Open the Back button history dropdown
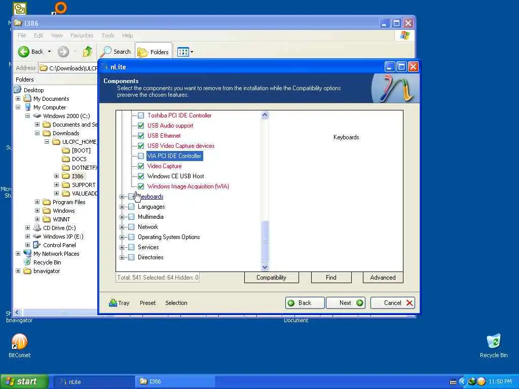The height and width of the screenshot is (389, 519). (x=49, y=52)
